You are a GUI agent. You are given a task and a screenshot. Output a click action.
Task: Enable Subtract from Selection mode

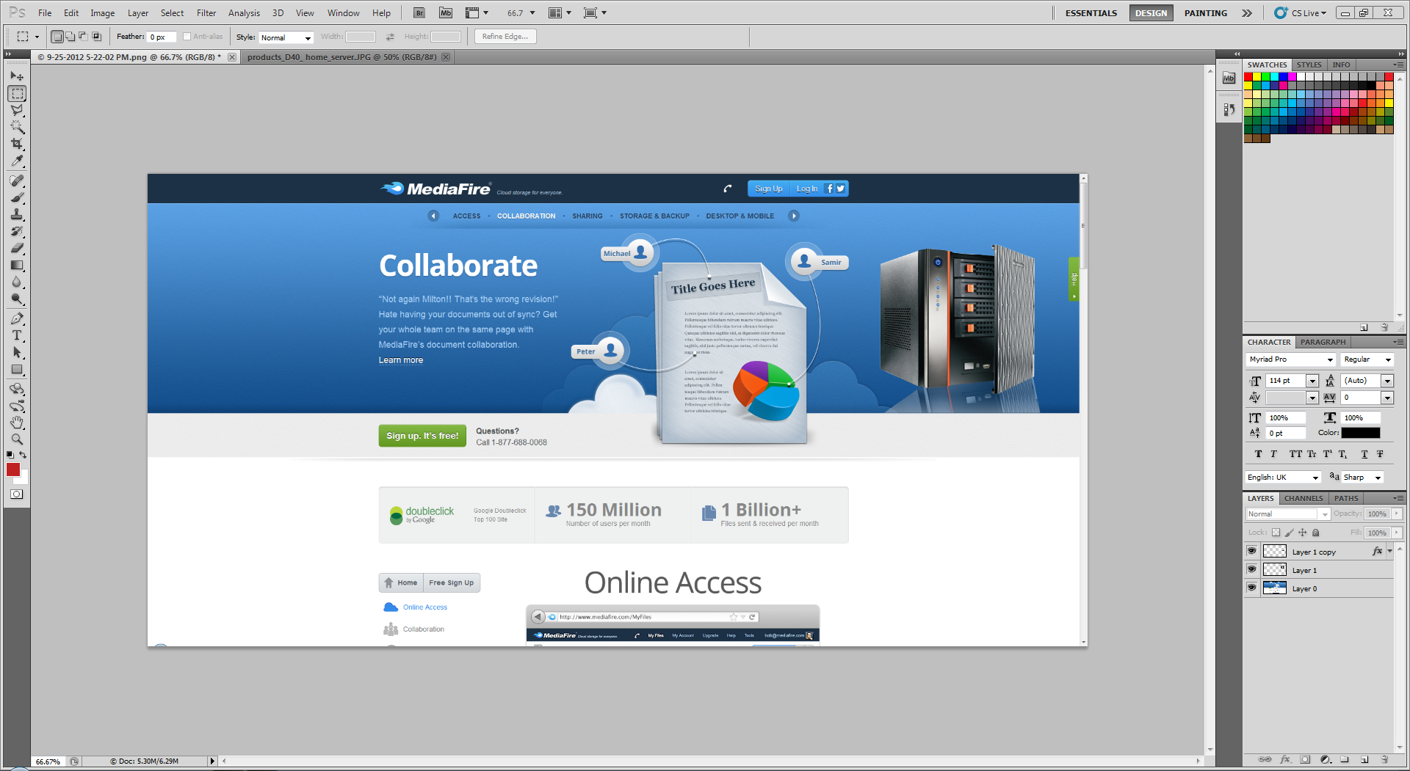tap(83, 36)
